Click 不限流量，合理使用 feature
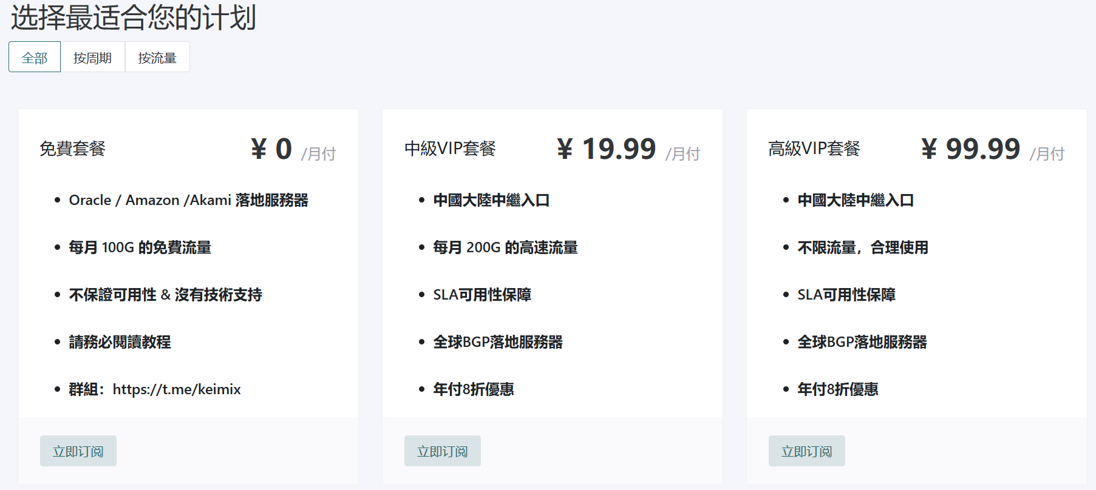The image size is (1096, 490). pos(863,247)
